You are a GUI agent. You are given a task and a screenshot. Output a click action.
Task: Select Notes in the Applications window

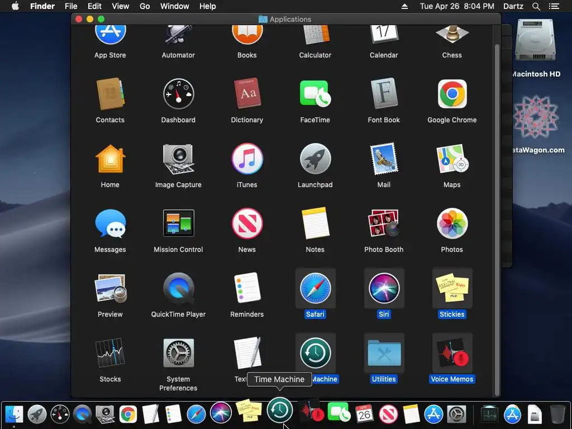tap(315, 223)
